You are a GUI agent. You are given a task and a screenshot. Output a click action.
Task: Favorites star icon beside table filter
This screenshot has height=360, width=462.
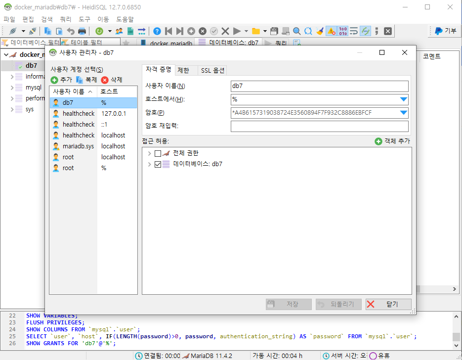tap(126, 43)
